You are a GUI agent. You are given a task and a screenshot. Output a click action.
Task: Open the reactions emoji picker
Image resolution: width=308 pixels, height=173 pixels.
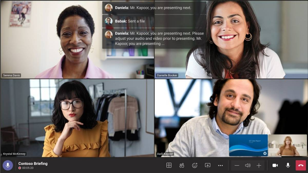[195, 165]
